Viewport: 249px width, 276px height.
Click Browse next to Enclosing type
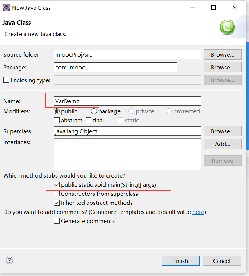(x=223, y=80)
